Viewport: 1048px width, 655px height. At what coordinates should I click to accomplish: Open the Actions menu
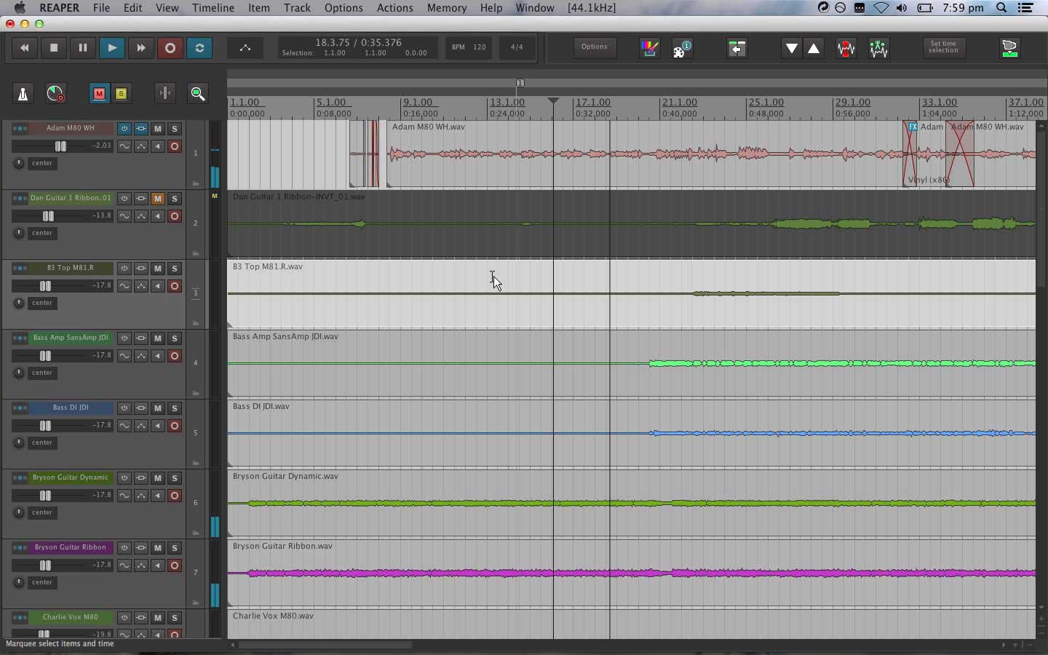click(x=394, y=8)
